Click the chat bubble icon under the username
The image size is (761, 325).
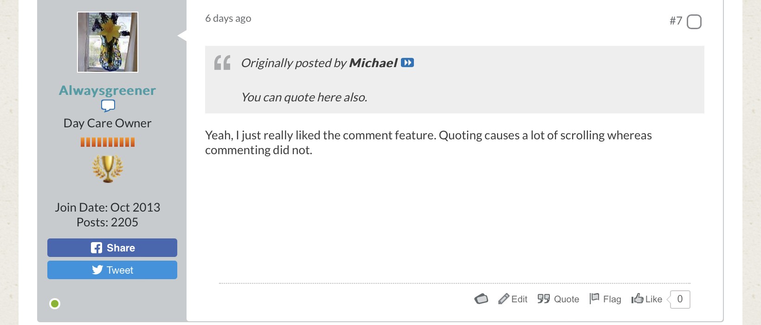tap(108, 106)
